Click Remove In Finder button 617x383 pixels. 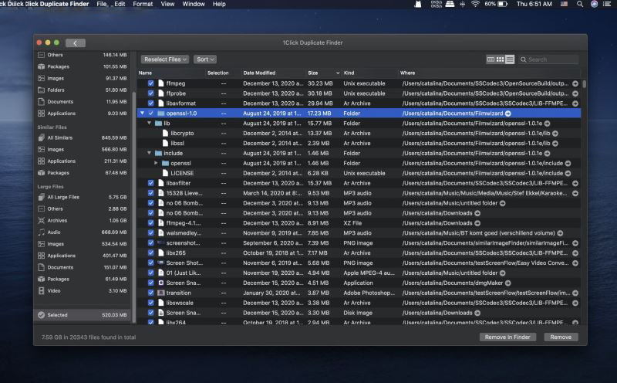[507, 337]
